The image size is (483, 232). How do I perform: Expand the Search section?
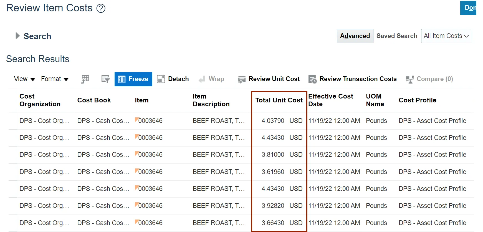click(x=18, y=36)
